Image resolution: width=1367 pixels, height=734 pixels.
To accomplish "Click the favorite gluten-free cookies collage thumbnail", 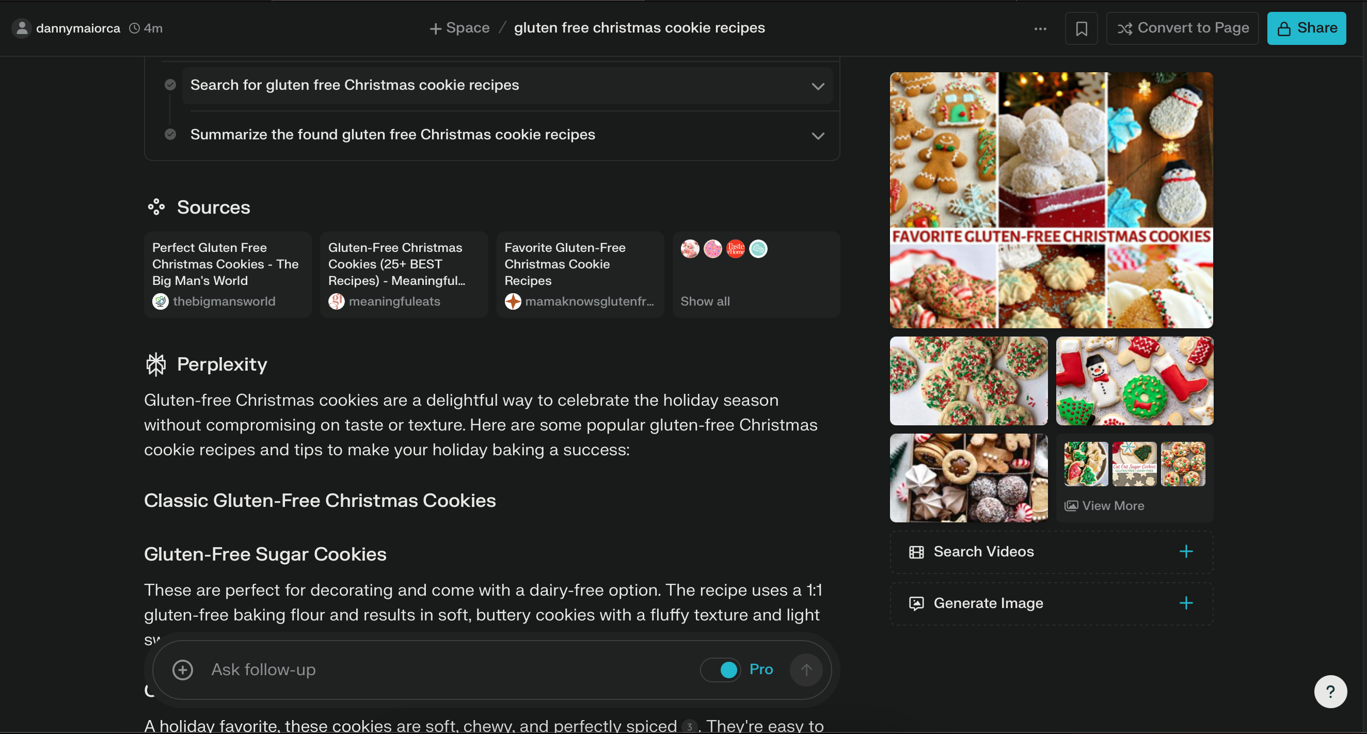I will (x=1052, y=200).
